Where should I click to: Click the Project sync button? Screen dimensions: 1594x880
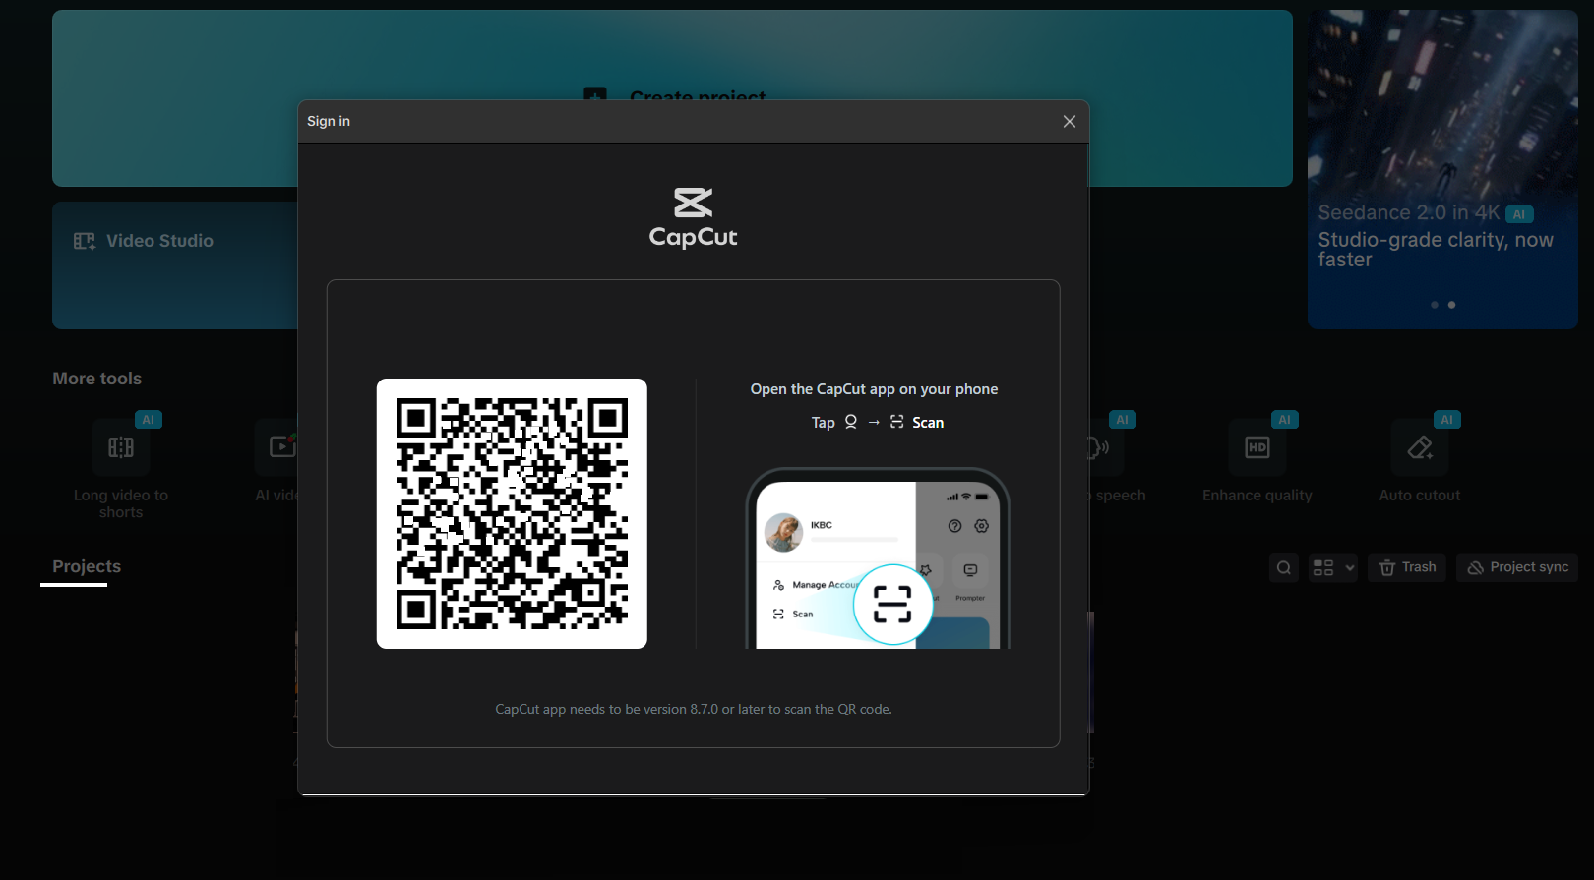click(1517, 567)
